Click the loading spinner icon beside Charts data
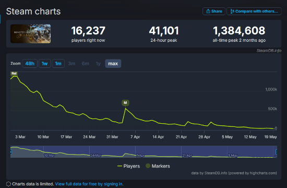Screen dimensions: 287x188 [x=8, y=184]
